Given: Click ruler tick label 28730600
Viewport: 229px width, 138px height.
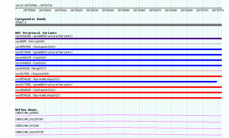Looking at the screenshot, I should [45, 10].
